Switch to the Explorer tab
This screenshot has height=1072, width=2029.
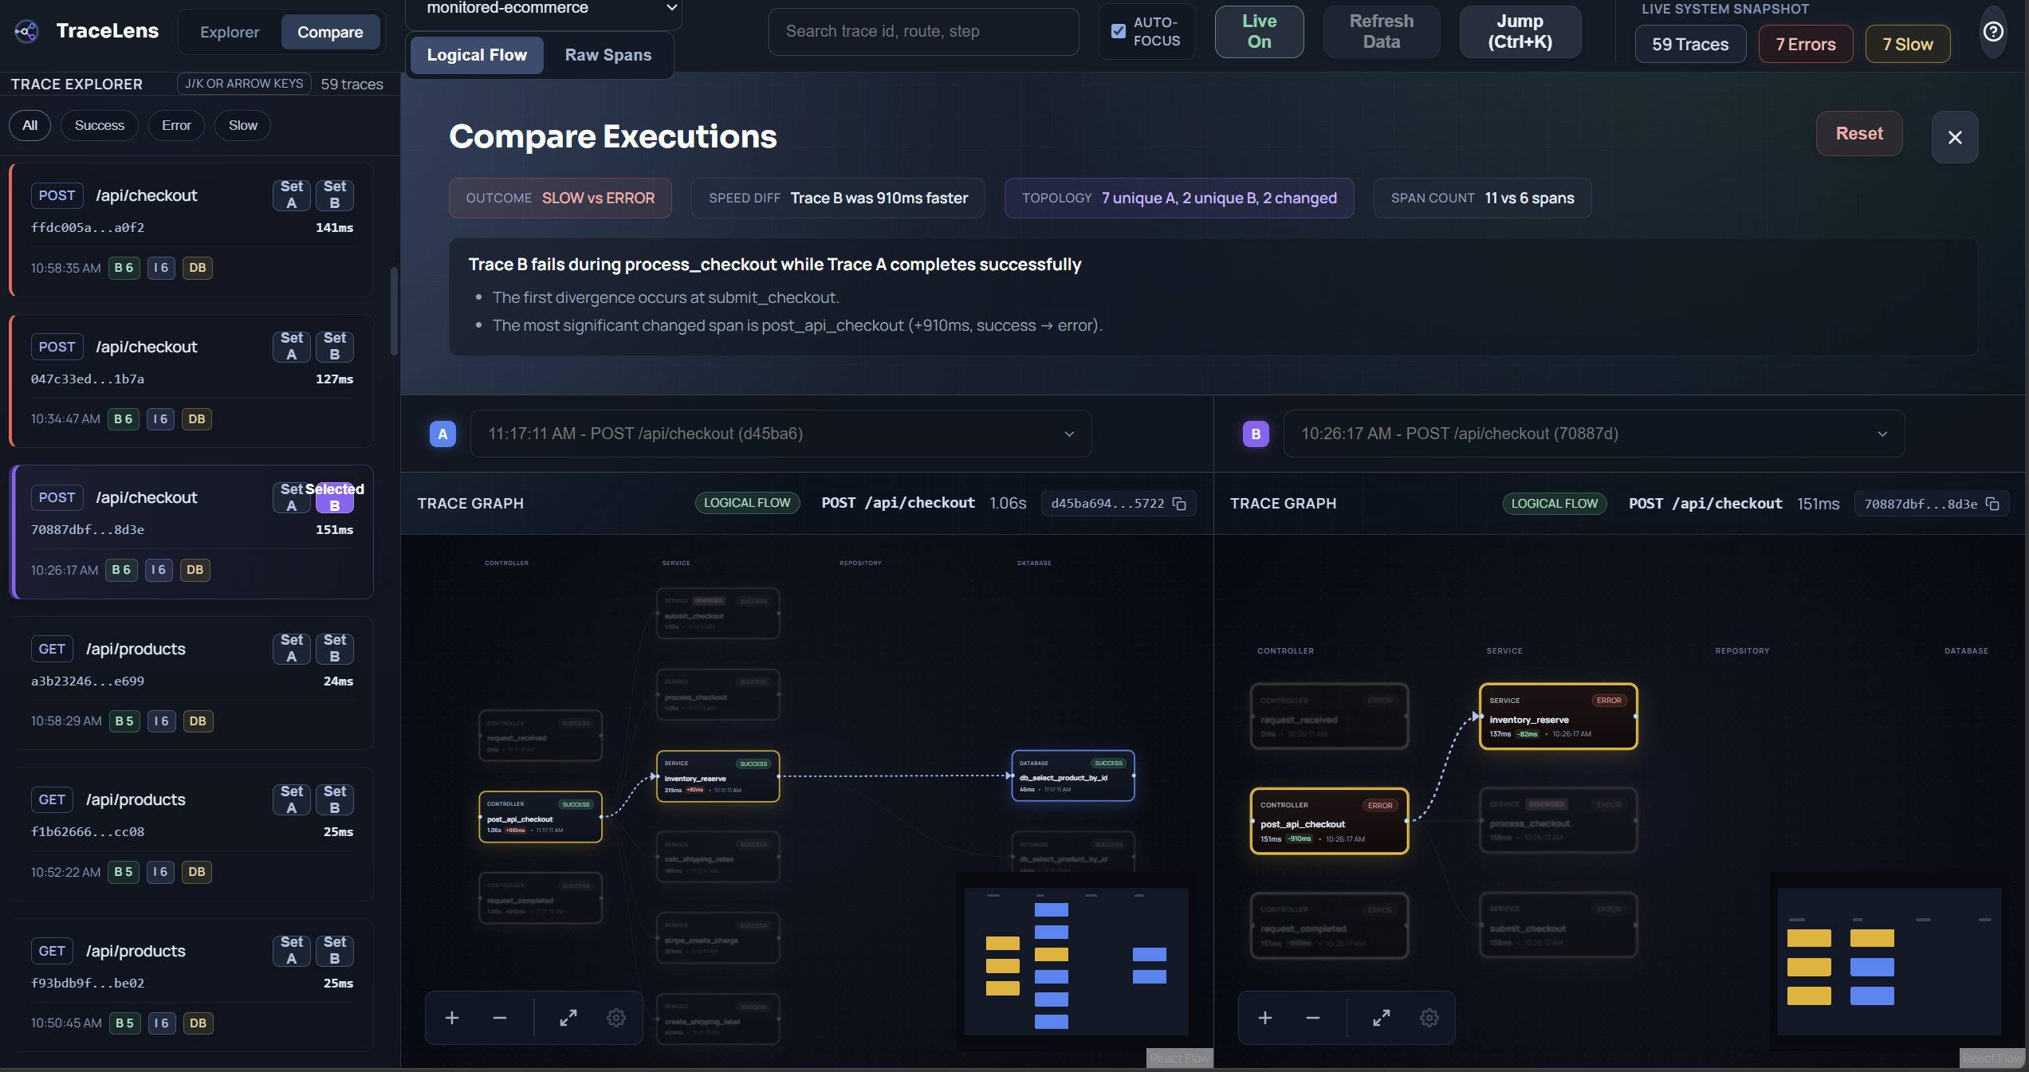click(230, 32)
